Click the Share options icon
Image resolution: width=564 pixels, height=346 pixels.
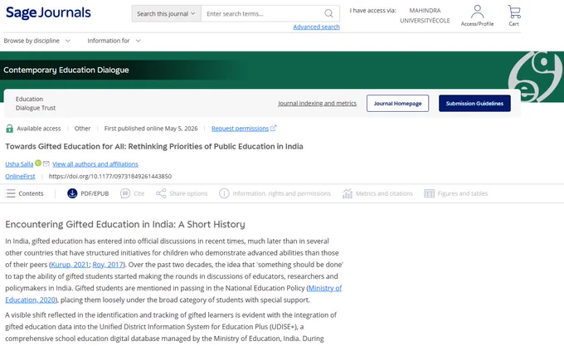[x=161, y=193]
